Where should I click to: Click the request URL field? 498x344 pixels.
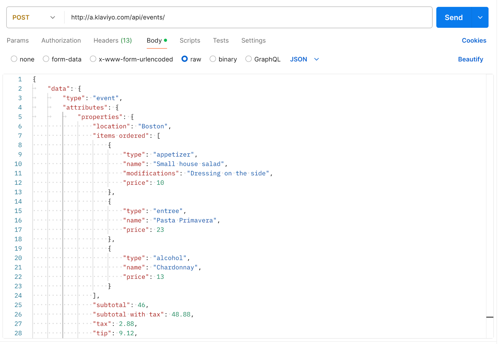(x=248, y=17)
